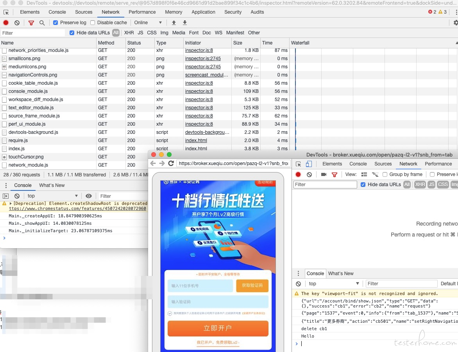Image resolution: width=458 pixels, height=352 pixels.
Task: Activate the inspect element picker in main DevTools
Action: [6, 12]
